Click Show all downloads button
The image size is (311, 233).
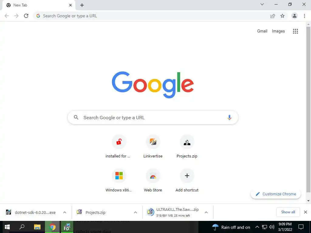288,212
